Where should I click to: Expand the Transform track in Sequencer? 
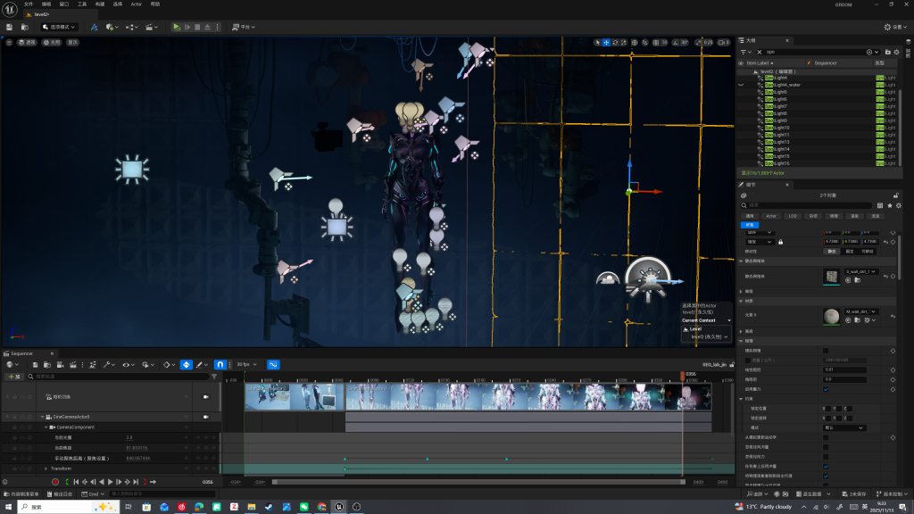coord(46,468)
